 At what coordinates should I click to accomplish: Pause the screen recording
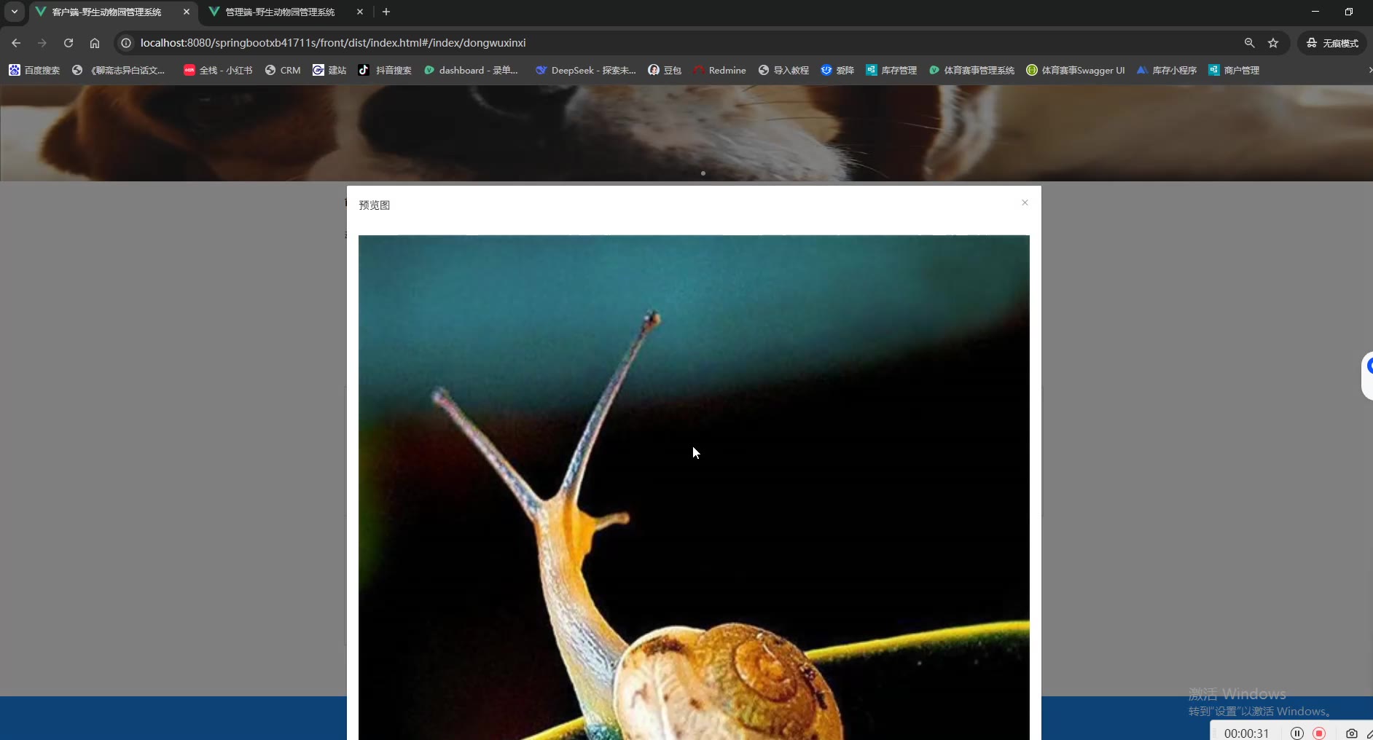click(x=1297, y=733)
